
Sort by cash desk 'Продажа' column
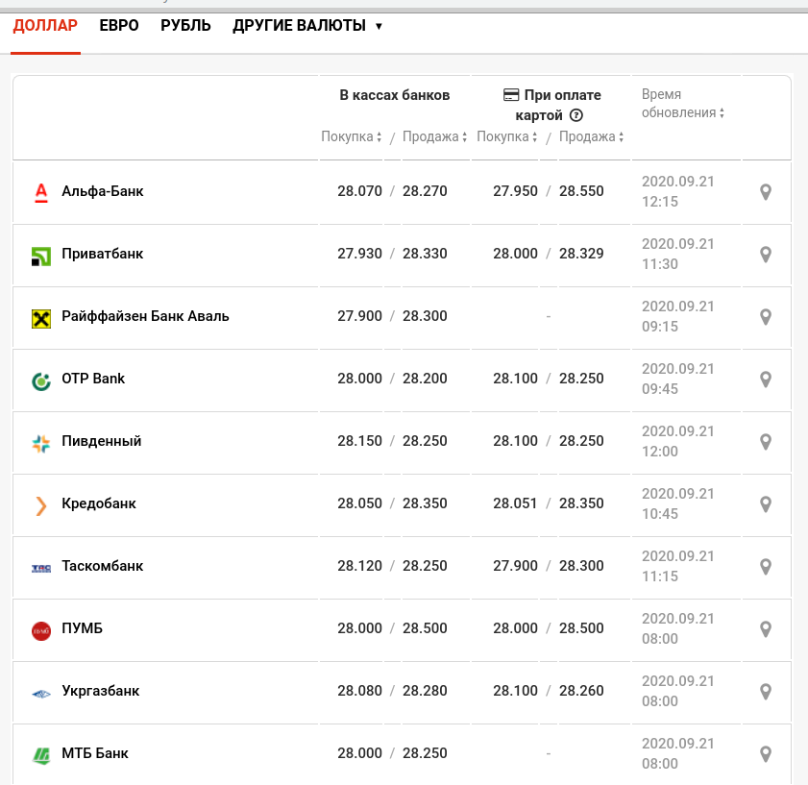[434, 136]
